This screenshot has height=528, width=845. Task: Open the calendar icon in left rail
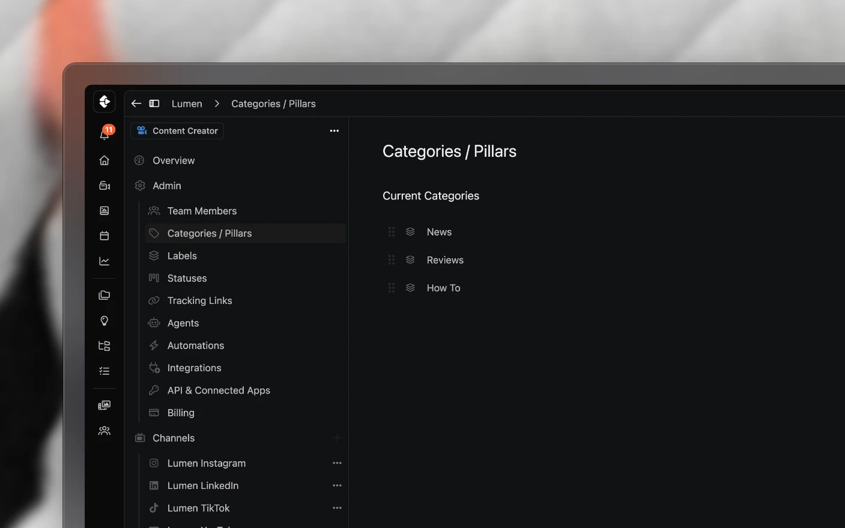pyautogui.click(x=104, y=236)
